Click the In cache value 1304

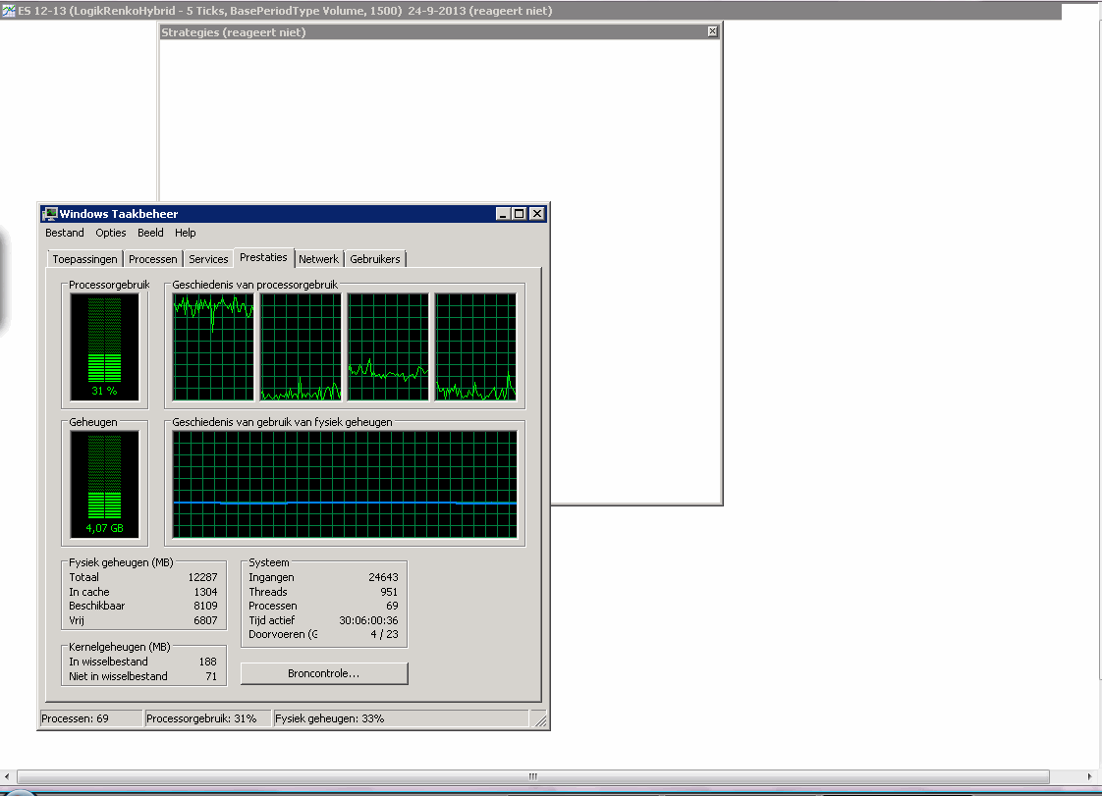point(205,592)
